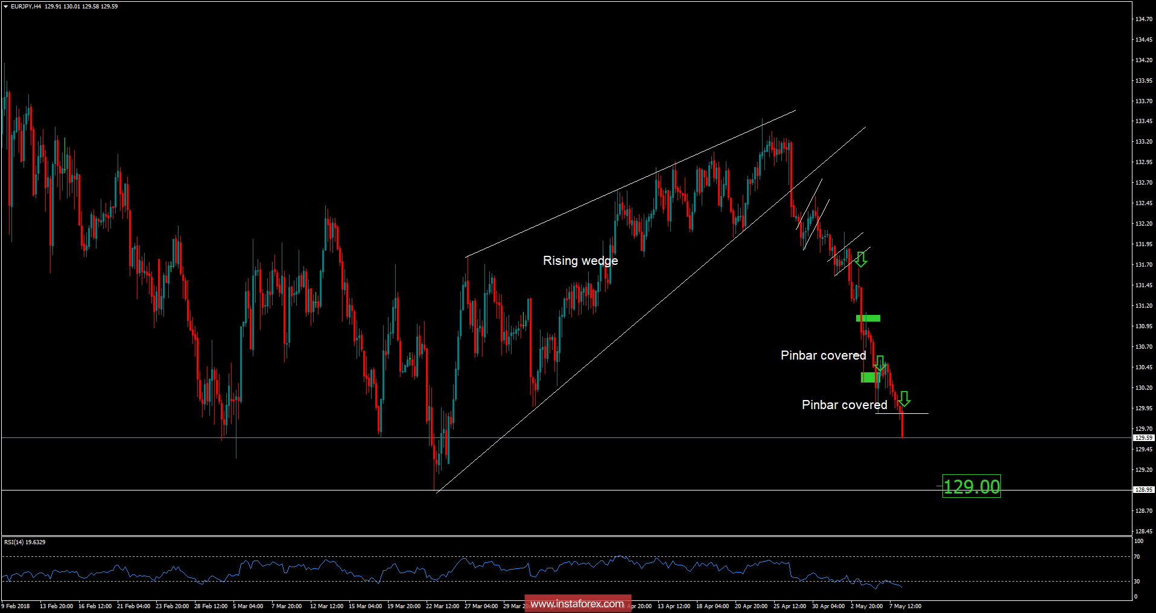This screenshot has width=1156, height=613.
Task: Select the upper 'Pinbar covered' label
Action: click(823, 355)
